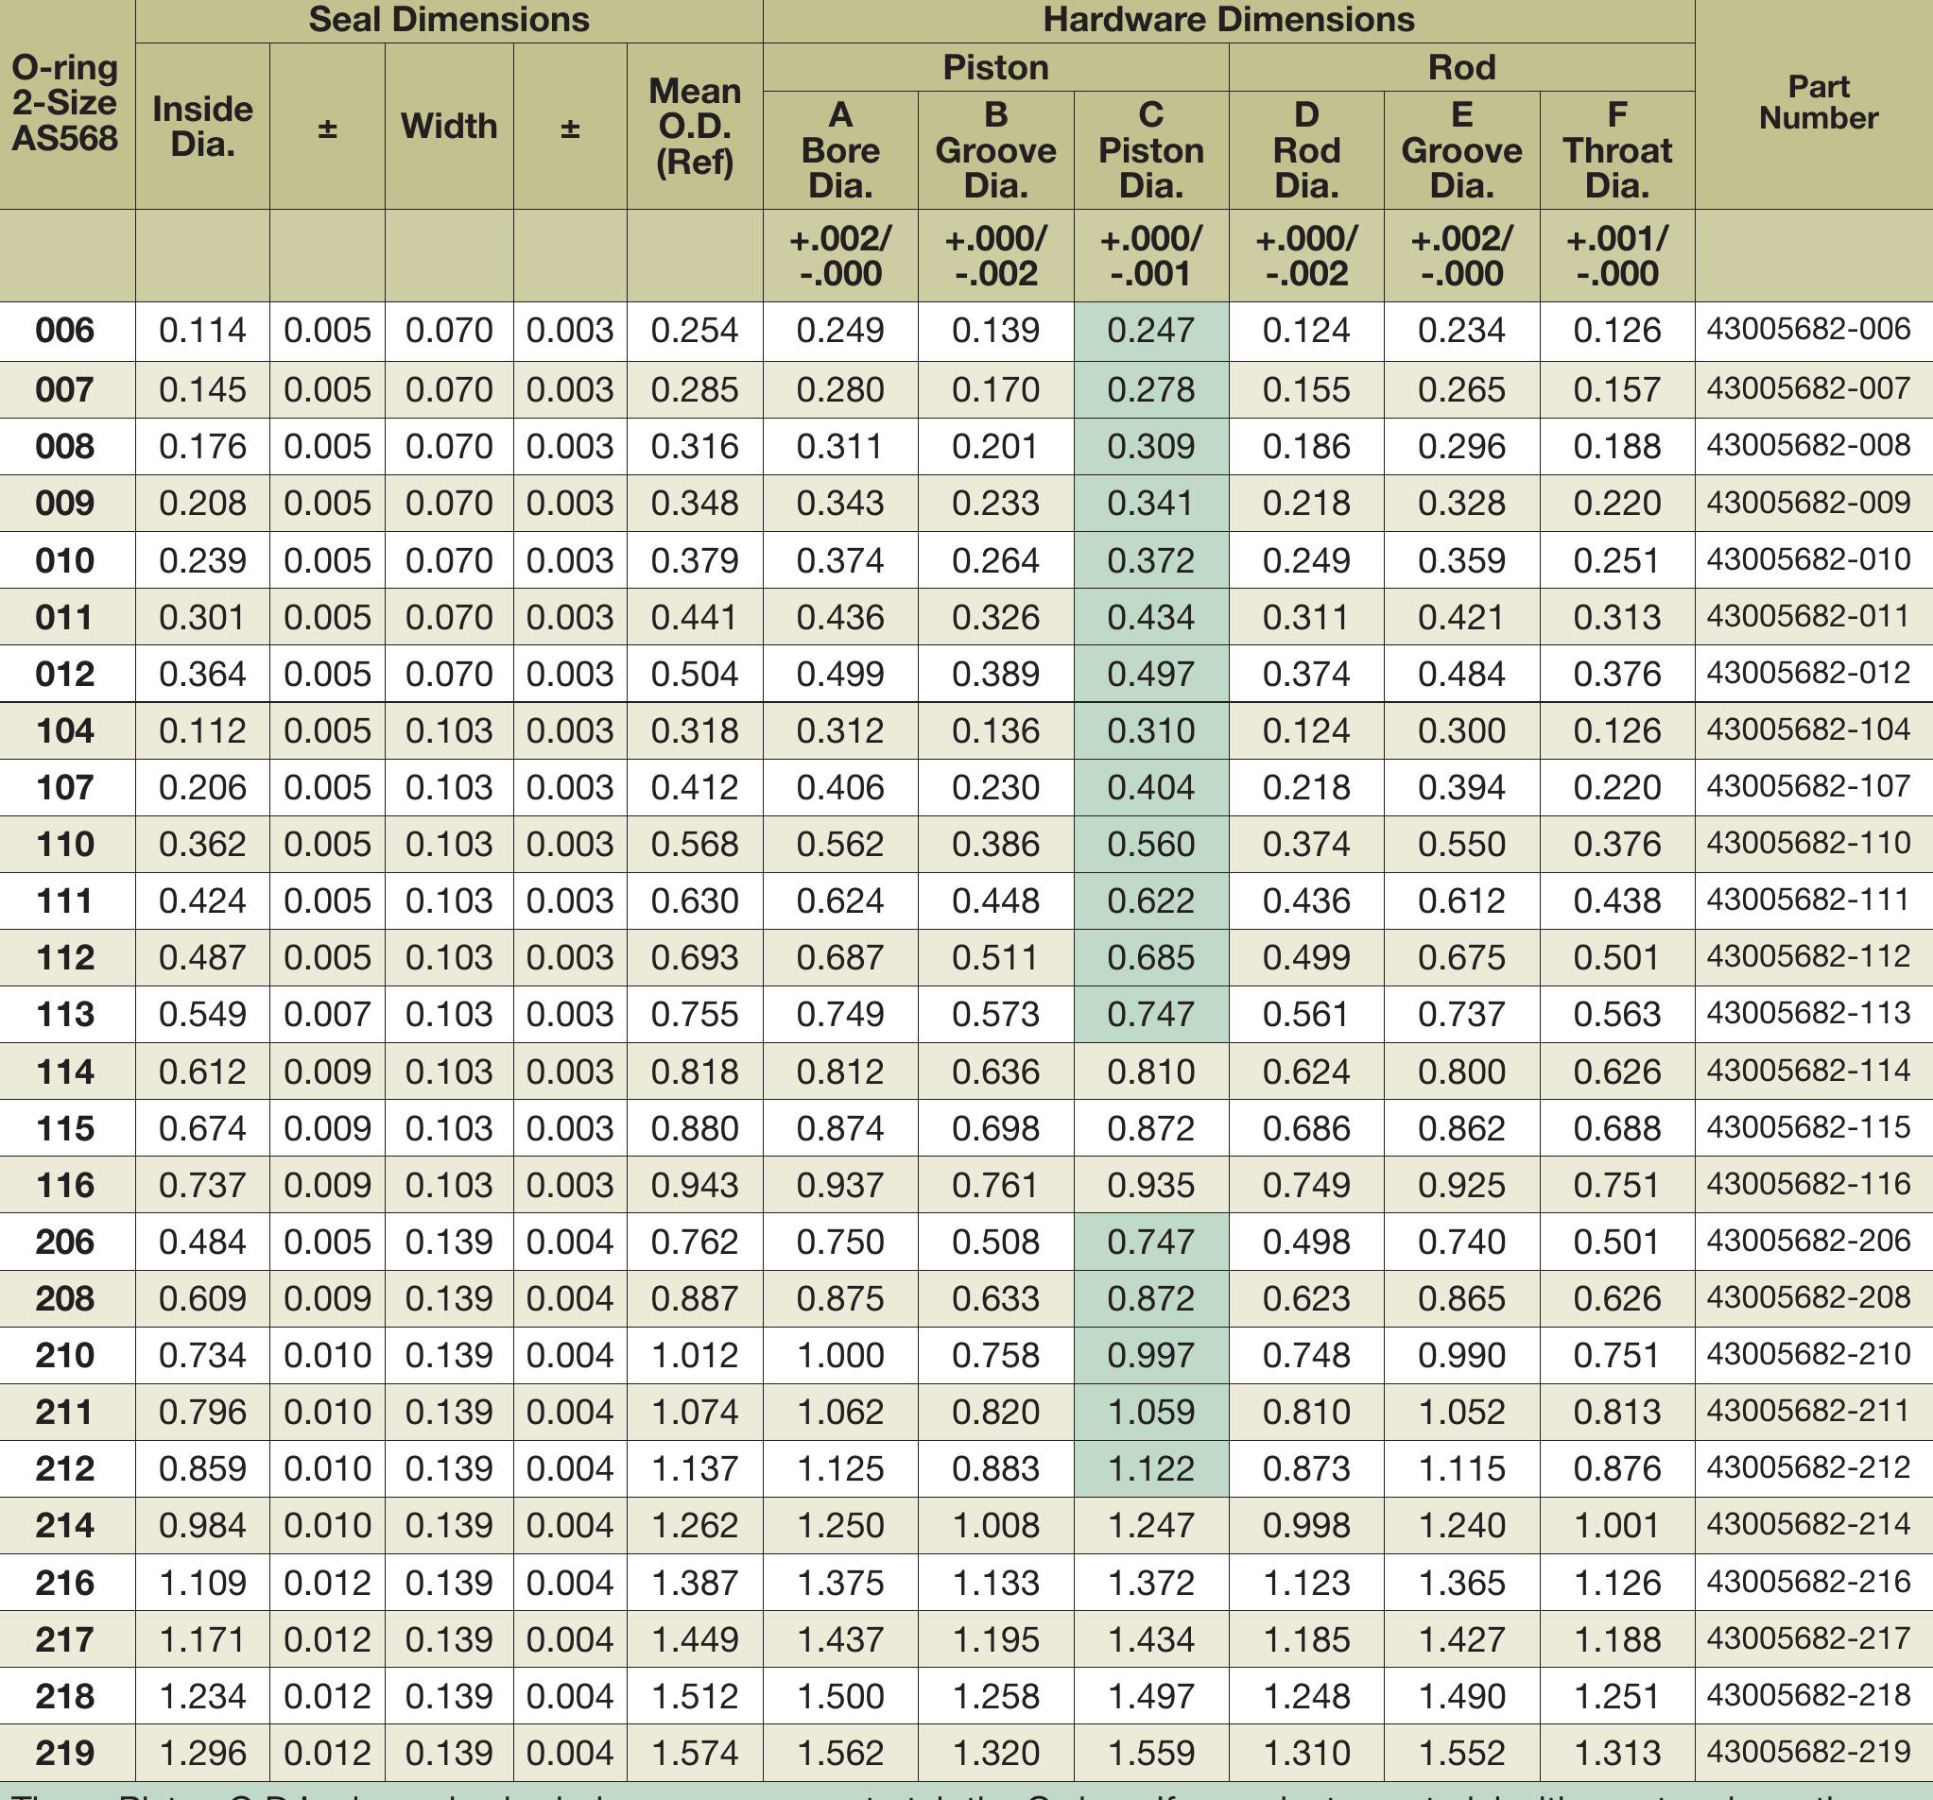Click part number 43005682-104

[1808, 729]
